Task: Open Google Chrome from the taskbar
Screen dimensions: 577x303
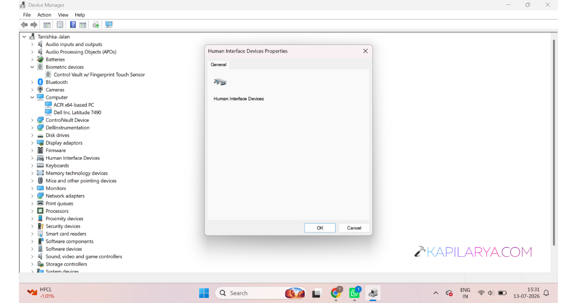Action: (x=336, y=293)
